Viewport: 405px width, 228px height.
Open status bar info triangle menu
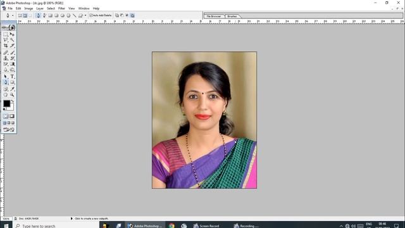[72, 218]
